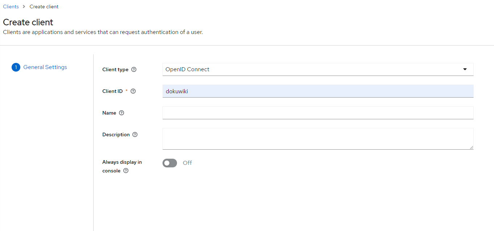494x231 pixels.
Task: Click the breadcrumb chevron separator
Action: coord(24,7)
